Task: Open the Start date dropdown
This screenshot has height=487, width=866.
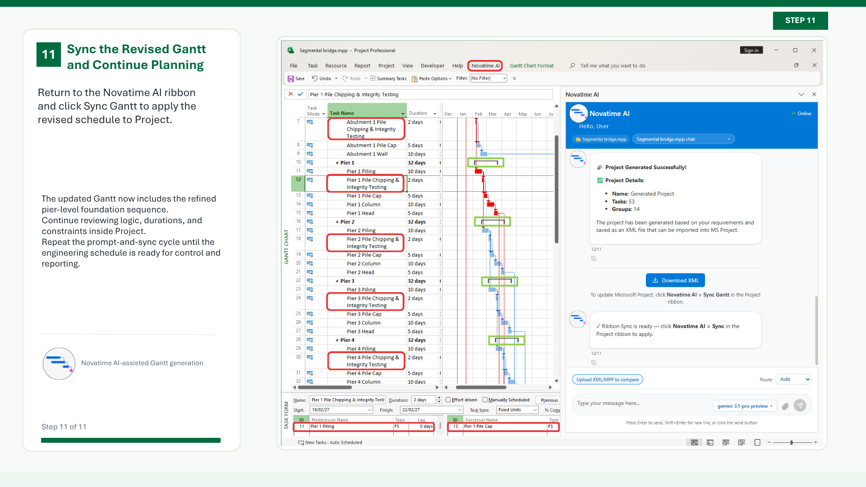Action: point(369,410)
